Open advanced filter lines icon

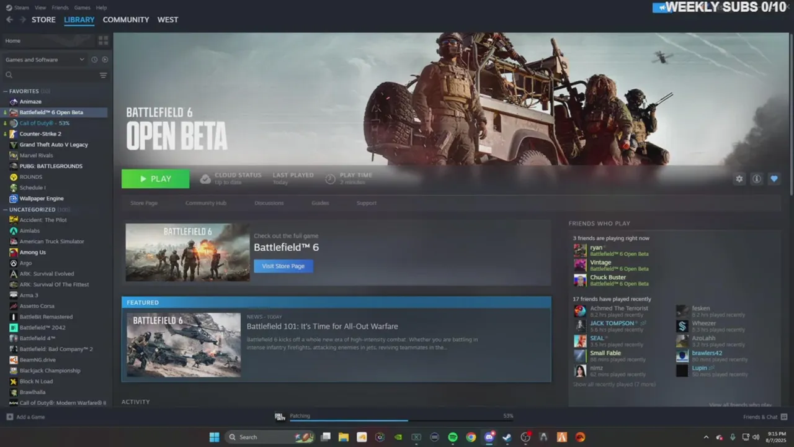pyautogui.click(x=103, y=75)
